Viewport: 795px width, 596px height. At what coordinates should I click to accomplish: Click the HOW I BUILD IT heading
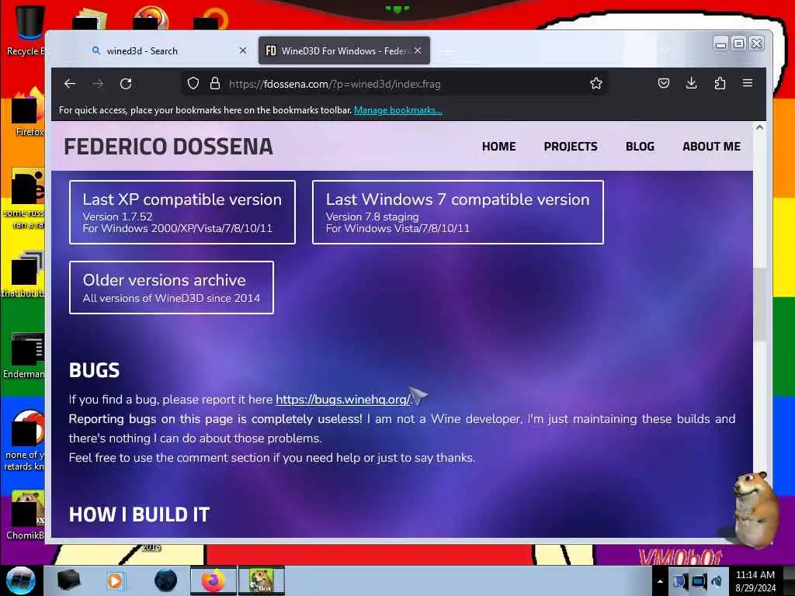(x=140, y=515)
